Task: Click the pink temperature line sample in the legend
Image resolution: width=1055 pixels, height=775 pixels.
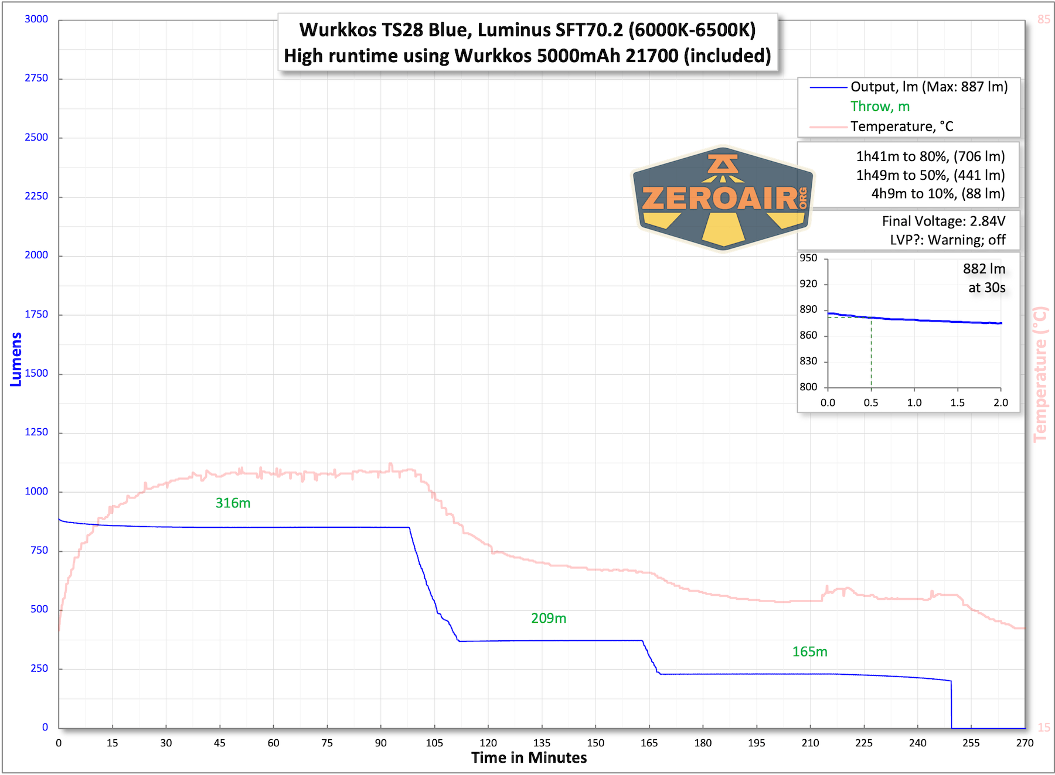Action: tap(828, 127)
